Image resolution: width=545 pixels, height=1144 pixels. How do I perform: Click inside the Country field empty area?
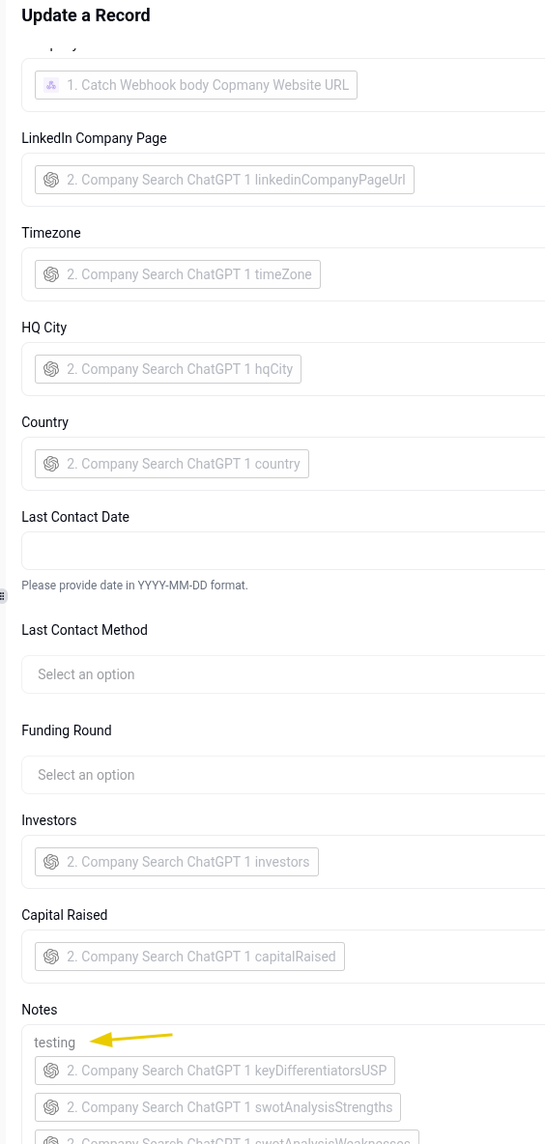[427, 463]
